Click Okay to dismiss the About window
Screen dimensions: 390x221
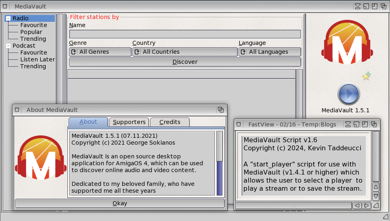click(120, 203)
